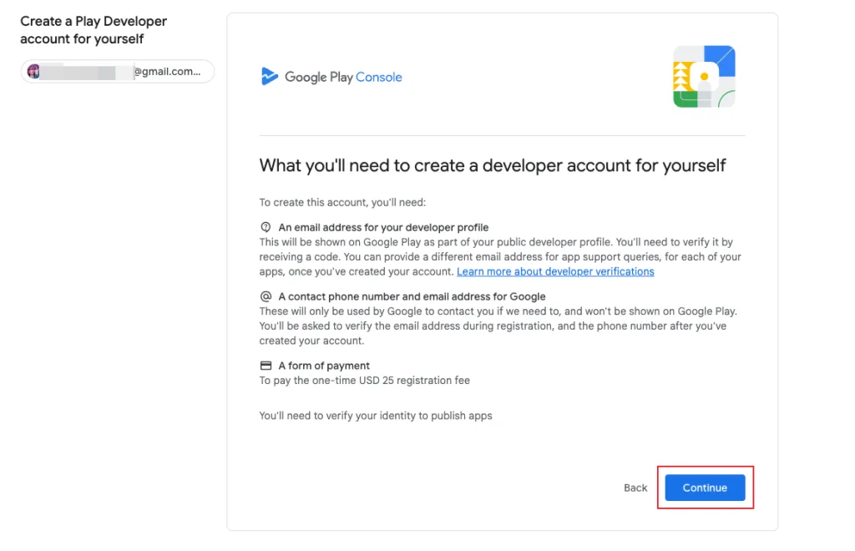Viewport: 855px width, 551px height.
Task: Click the Continue button
Action: coord(706,488)
